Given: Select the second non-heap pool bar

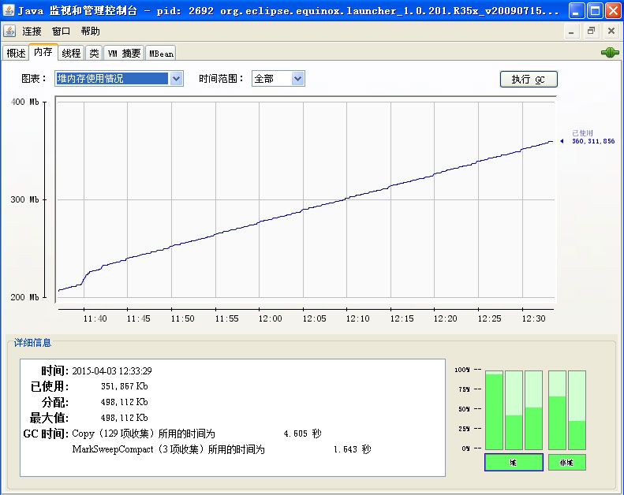Looking at the screenshot, I should coord(577,410).
